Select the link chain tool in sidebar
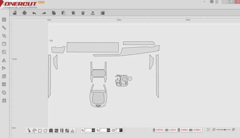This screenshot has height=138, width=240. coord(4,28)
